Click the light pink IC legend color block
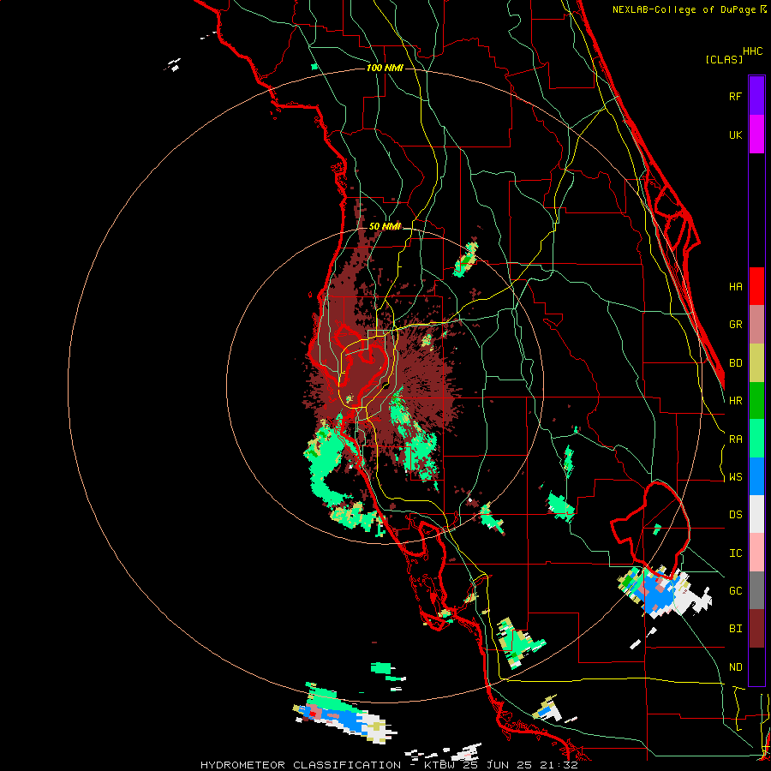Viewport: 771px width, 771px height. point(756,553)
